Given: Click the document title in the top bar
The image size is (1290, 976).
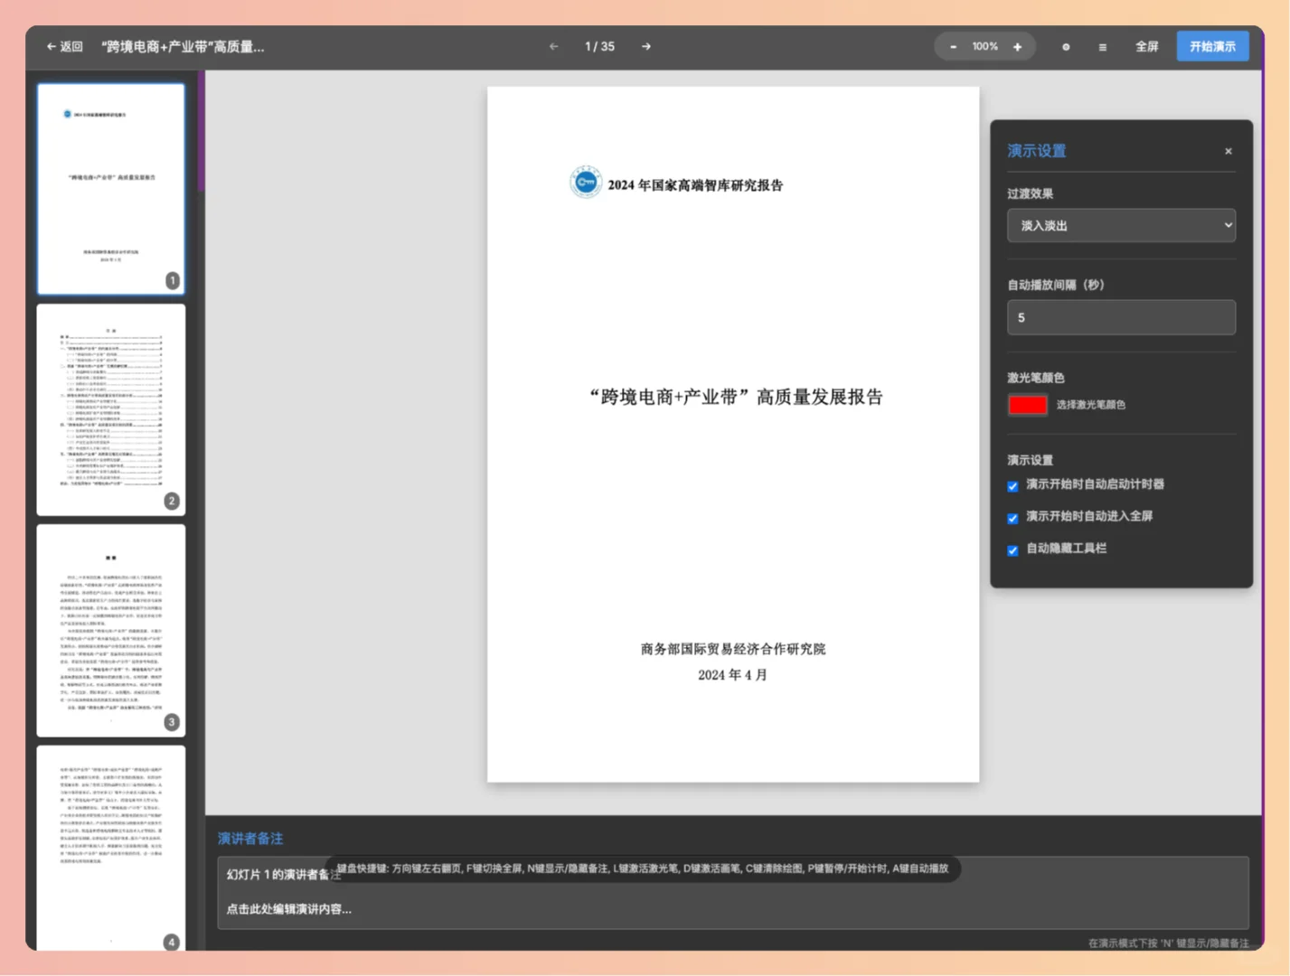Looking at the screenshot, I should 183,46.
